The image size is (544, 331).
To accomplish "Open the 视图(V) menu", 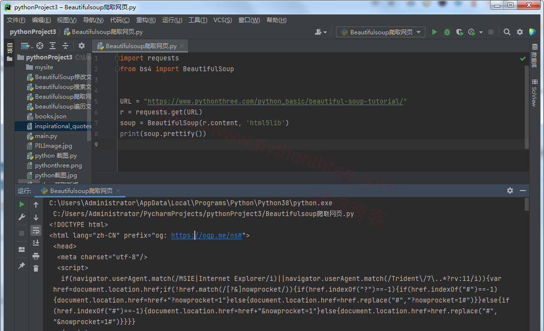I will (x=66, y=20).
